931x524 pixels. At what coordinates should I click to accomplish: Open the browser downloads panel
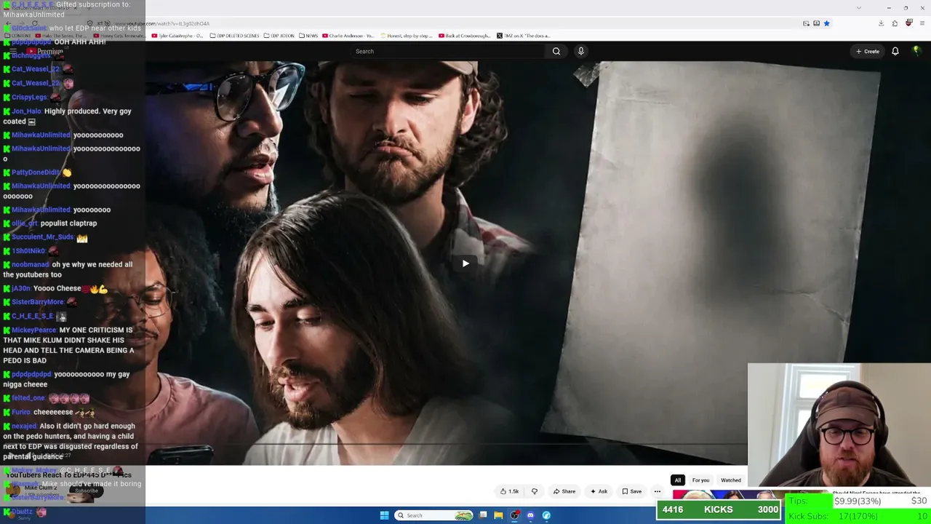point(881,23)
